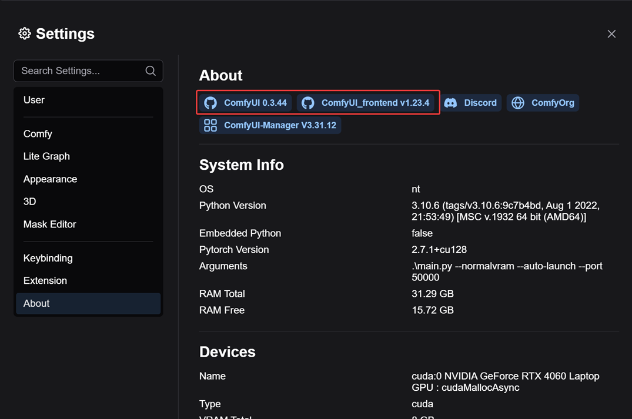Select the About category in sidebar
Viewport: 632px width, 419px height.
tap(88, 303)
